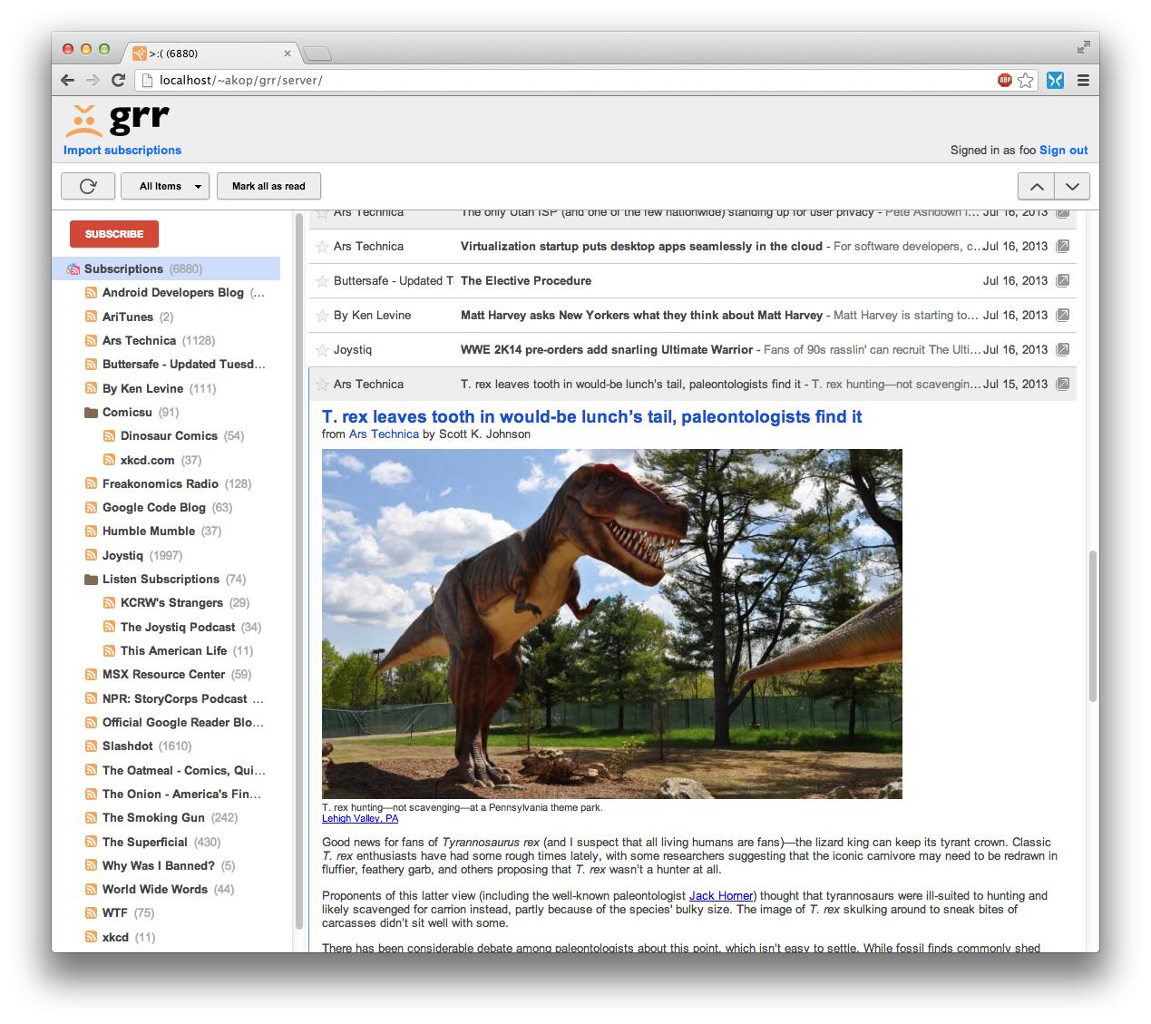Open the All Items dropdown
This screenshot has height=1024, width=1151.
[x=165, y=186]
